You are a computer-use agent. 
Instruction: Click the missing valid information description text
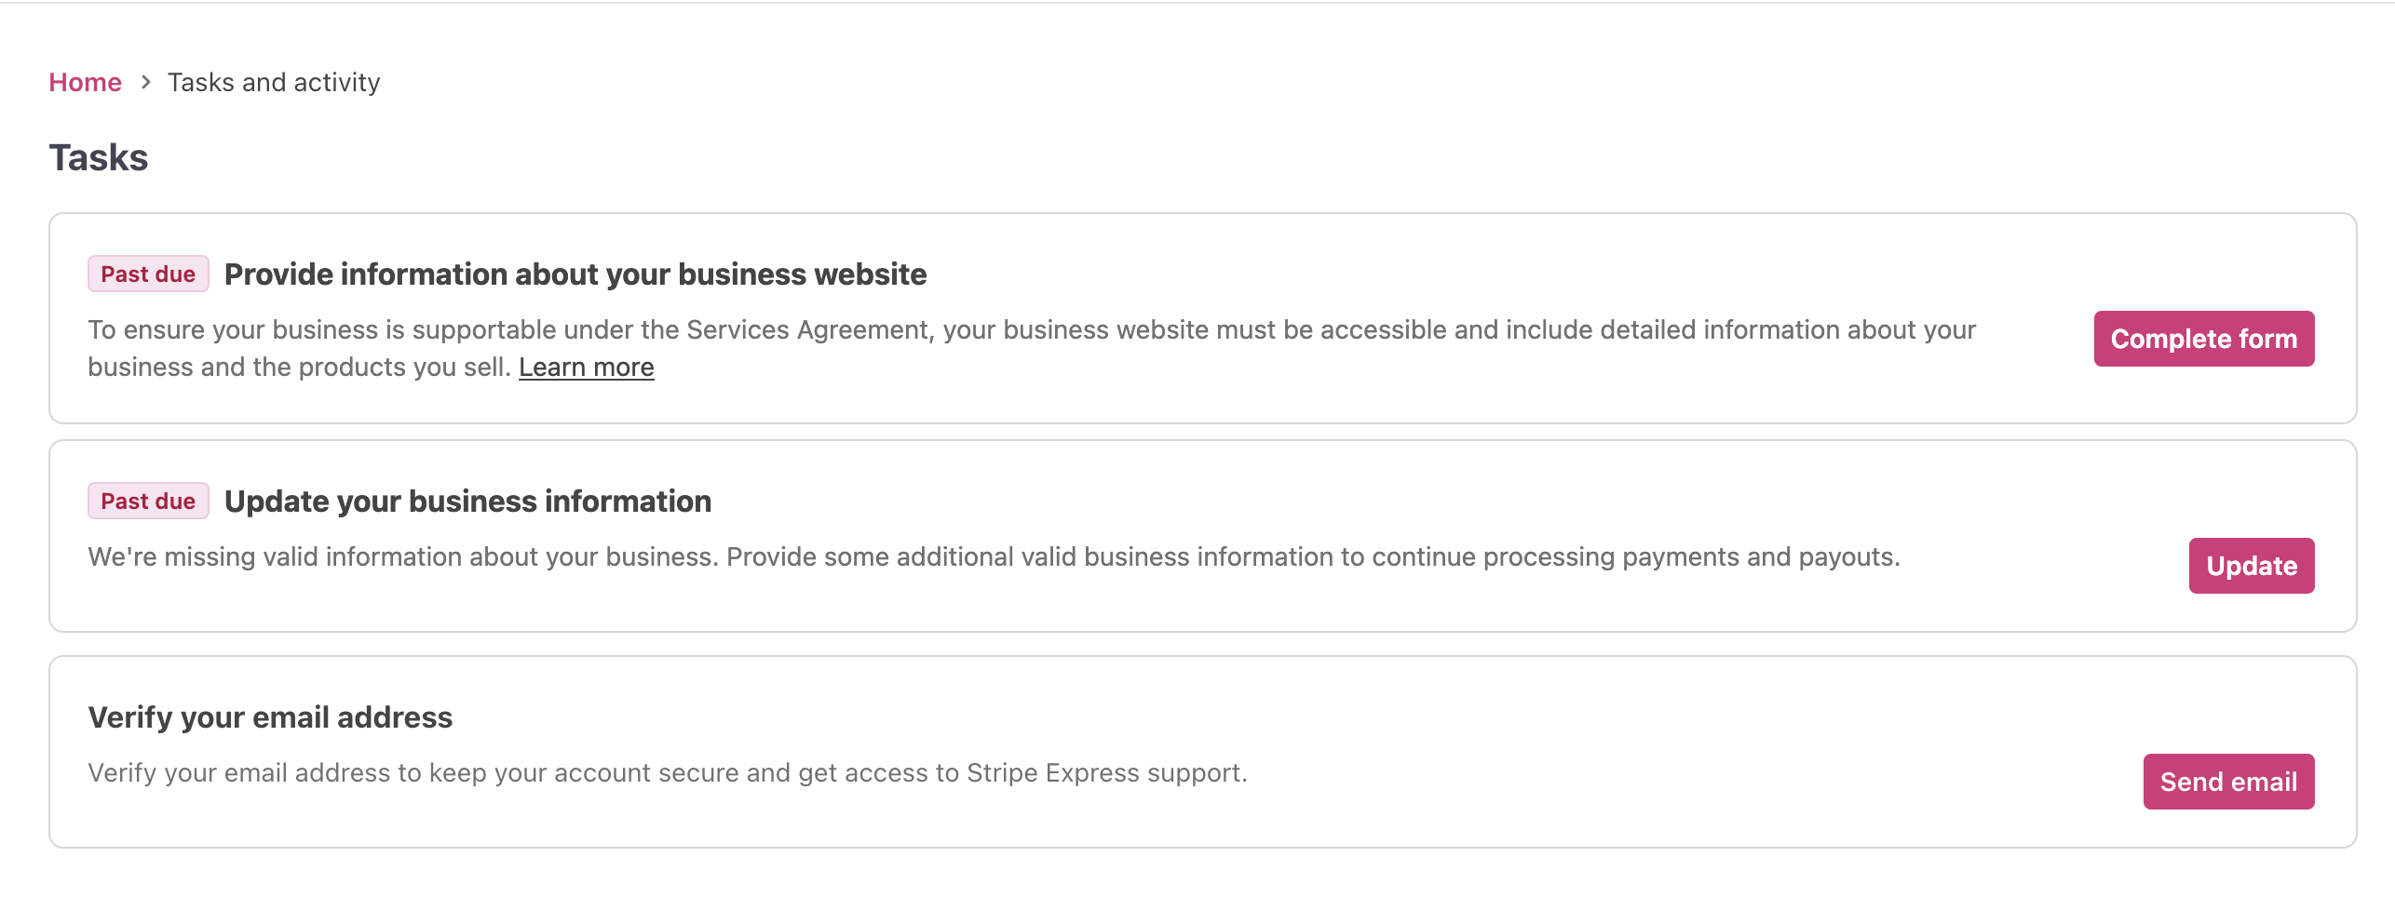click(x=994, y=557)
